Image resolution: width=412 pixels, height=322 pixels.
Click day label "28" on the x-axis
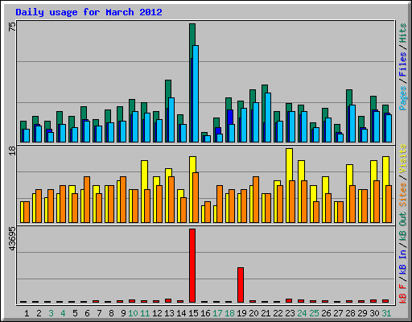click(x=350, y=313)
